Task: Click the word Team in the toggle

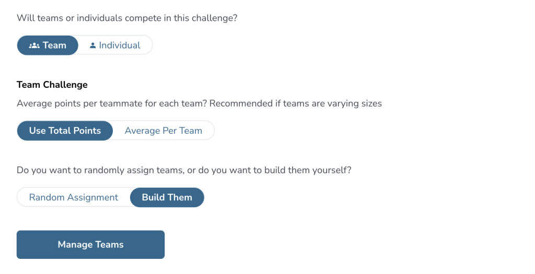Action: pyautogui.click(x=54, y=45)
